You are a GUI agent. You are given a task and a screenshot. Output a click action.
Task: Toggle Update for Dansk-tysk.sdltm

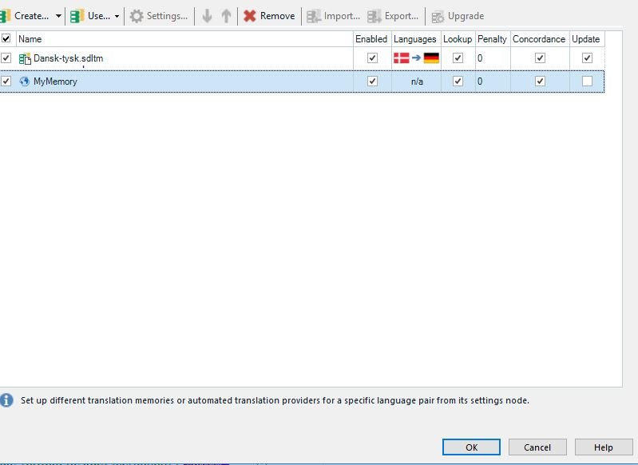tap(587, 58)
